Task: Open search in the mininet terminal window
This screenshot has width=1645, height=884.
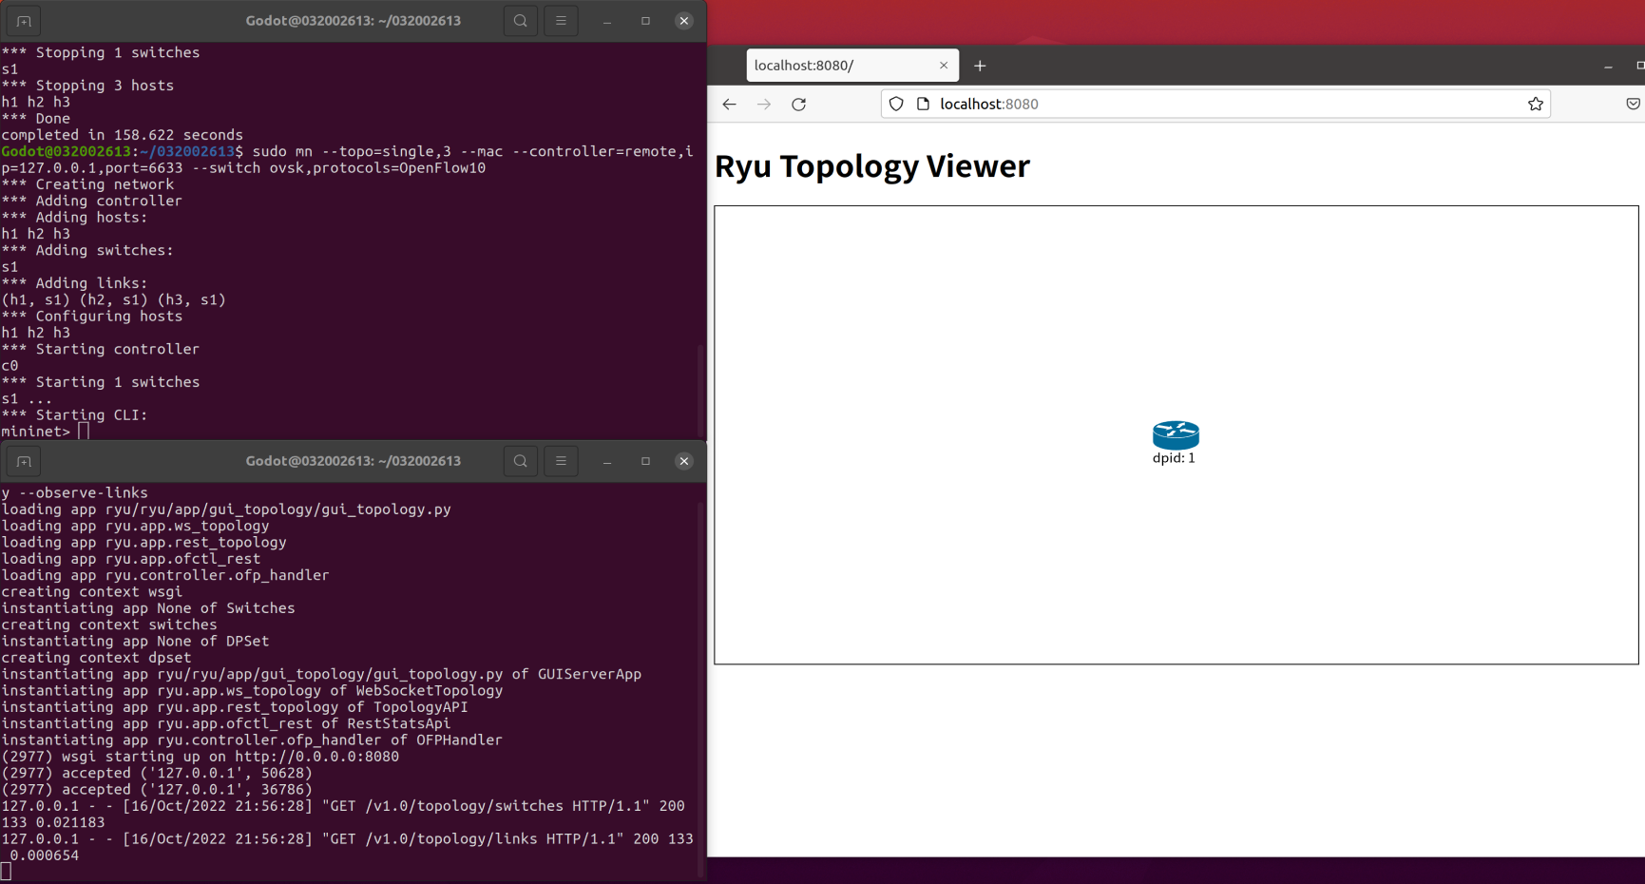Action: tap(521, 21)
